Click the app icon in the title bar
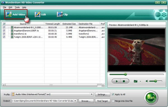This screenshot has width=168, height=107. (3, 2)
